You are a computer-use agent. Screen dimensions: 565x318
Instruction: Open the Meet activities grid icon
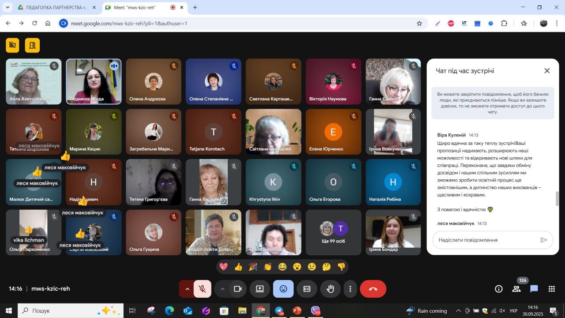551,289
